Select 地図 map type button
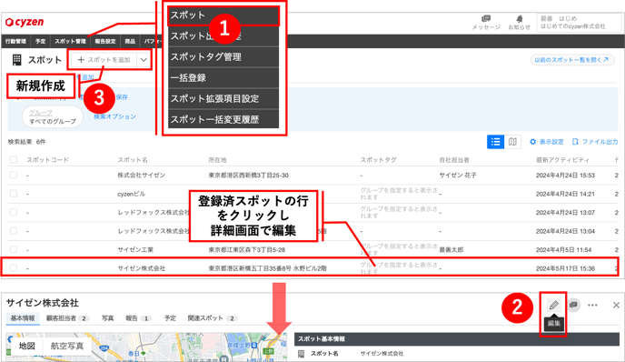Image resolution: width=625 pixels, height=362 pixels. 27,346
